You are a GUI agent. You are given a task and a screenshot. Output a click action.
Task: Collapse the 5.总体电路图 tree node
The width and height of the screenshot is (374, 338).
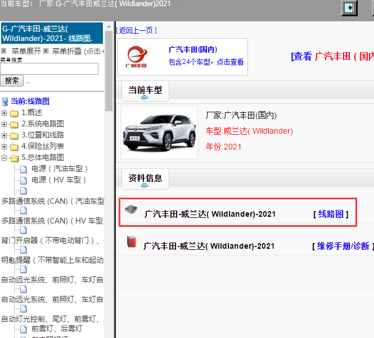coord(4,158)
